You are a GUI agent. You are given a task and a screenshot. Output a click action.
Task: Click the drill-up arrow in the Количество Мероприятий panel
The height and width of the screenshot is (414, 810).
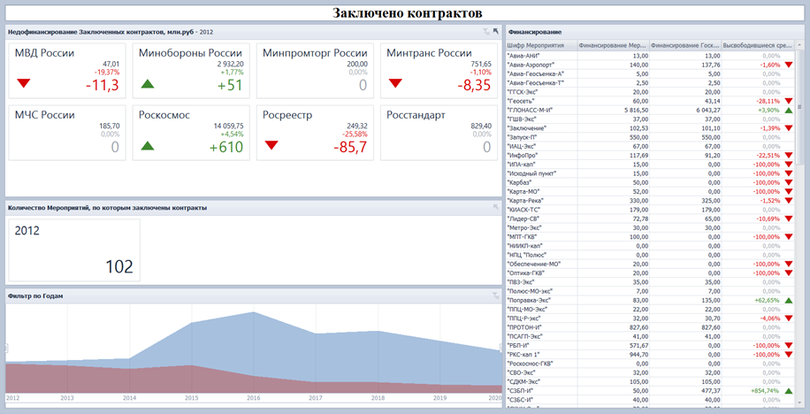coord(496,207)
